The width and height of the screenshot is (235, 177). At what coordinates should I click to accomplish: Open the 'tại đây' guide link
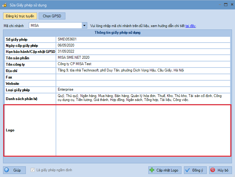[190, 26]
